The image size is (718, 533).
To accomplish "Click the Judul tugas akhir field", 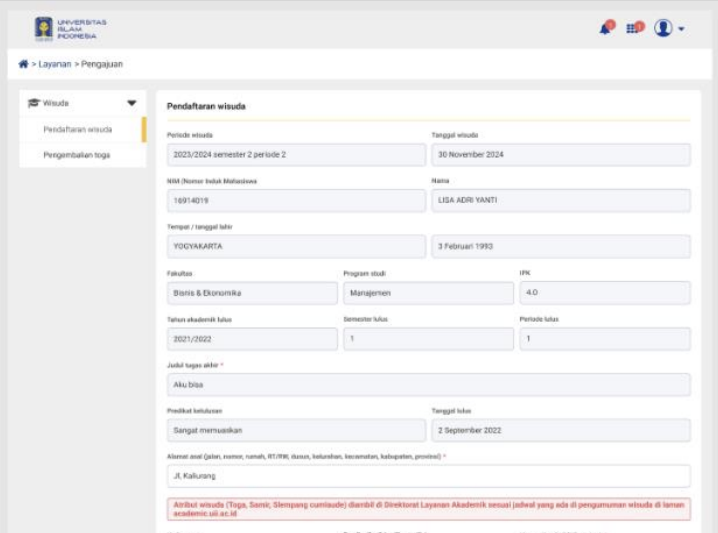I will point(428,385).
